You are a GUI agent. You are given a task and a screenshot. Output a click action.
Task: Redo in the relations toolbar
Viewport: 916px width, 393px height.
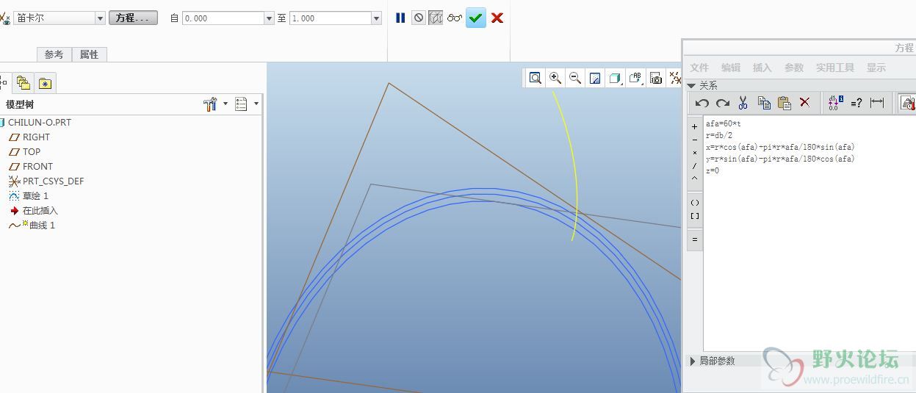(723, 103)
